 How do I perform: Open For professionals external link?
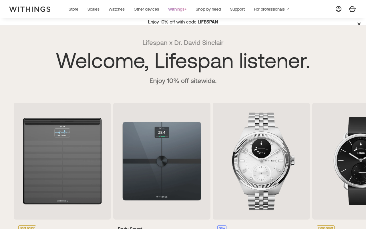(x=272, y=9)
